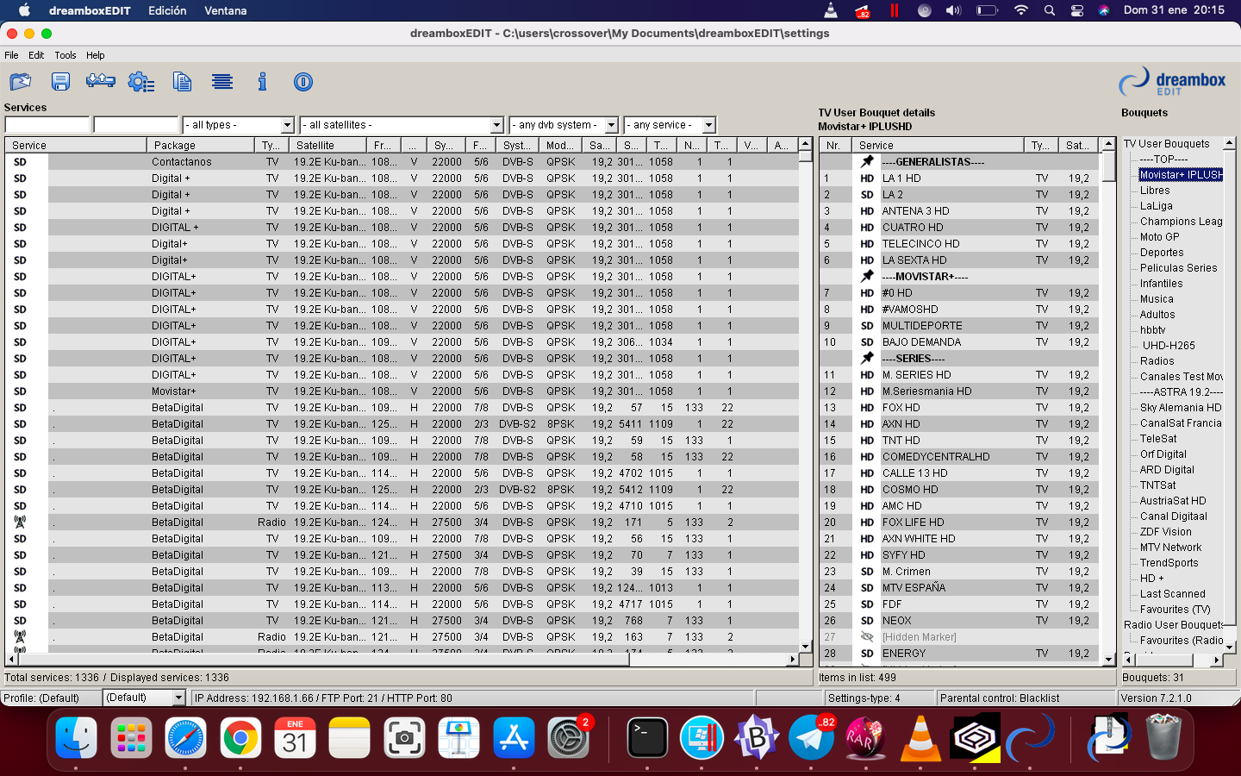This screenshot has width=1241, height=776.
Task: Select the Champions League bouquet in tree
Action: coord(1181,222)
